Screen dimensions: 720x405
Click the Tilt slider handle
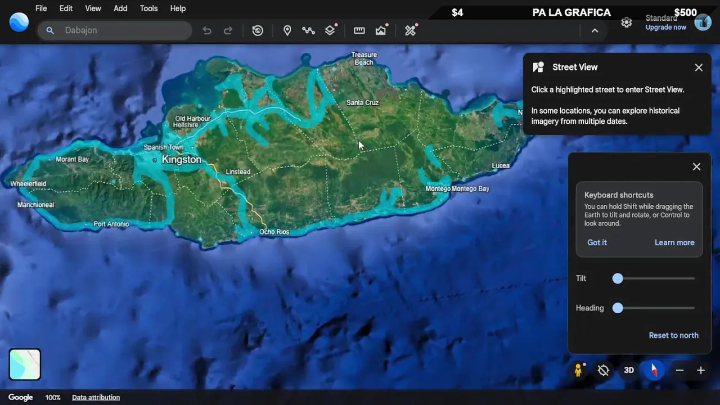point(618,278)
